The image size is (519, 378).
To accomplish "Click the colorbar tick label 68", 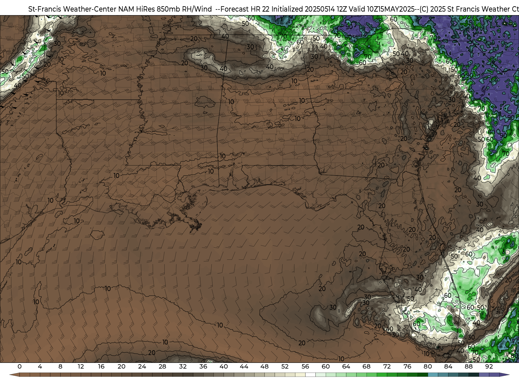I will coord(367,366).
